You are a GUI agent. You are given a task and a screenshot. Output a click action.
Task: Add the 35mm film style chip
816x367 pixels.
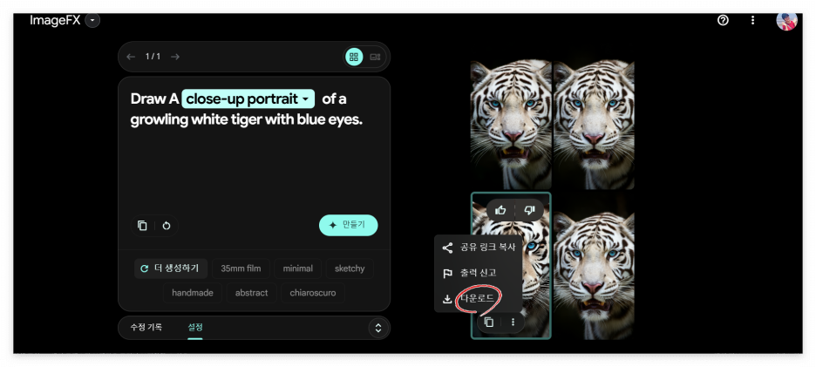241,268
